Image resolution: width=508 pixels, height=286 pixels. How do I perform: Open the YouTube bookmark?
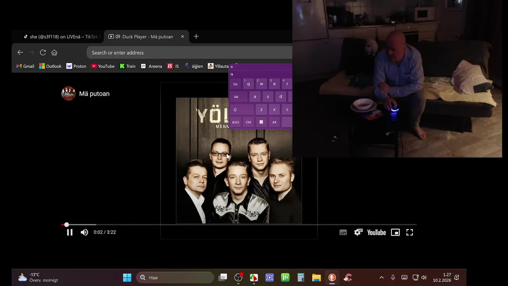point(103,66)
